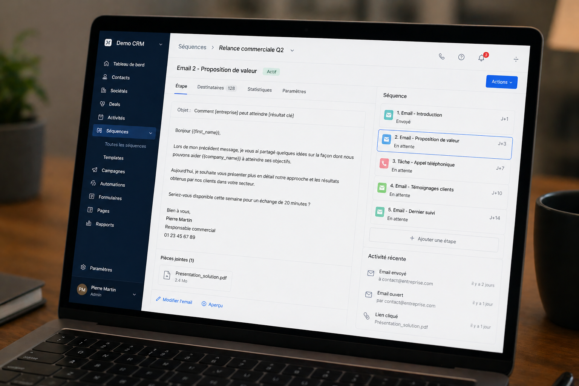Open notifications bell icon
This screenshot has width=579, height=386.
tap(481, 58)
